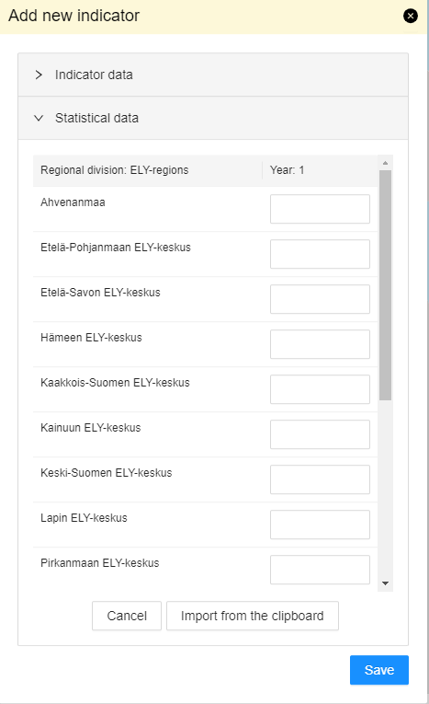
Task: Close the Add new indicator dialog
Action: click(411, 17)
